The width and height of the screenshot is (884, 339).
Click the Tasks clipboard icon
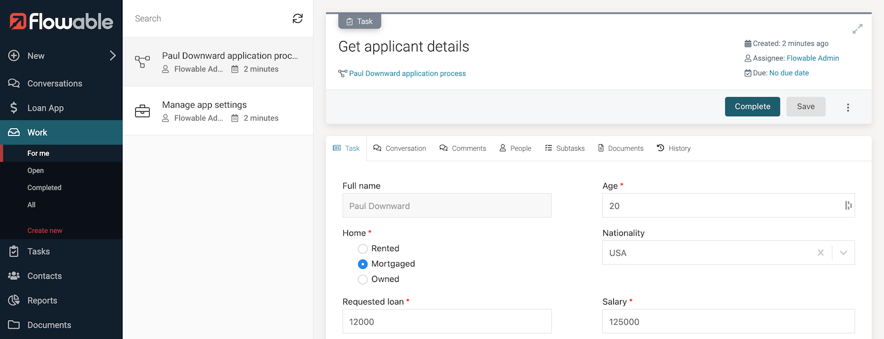14,251
